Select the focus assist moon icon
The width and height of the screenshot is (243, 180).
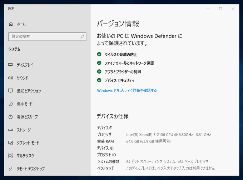coord(10,104)
